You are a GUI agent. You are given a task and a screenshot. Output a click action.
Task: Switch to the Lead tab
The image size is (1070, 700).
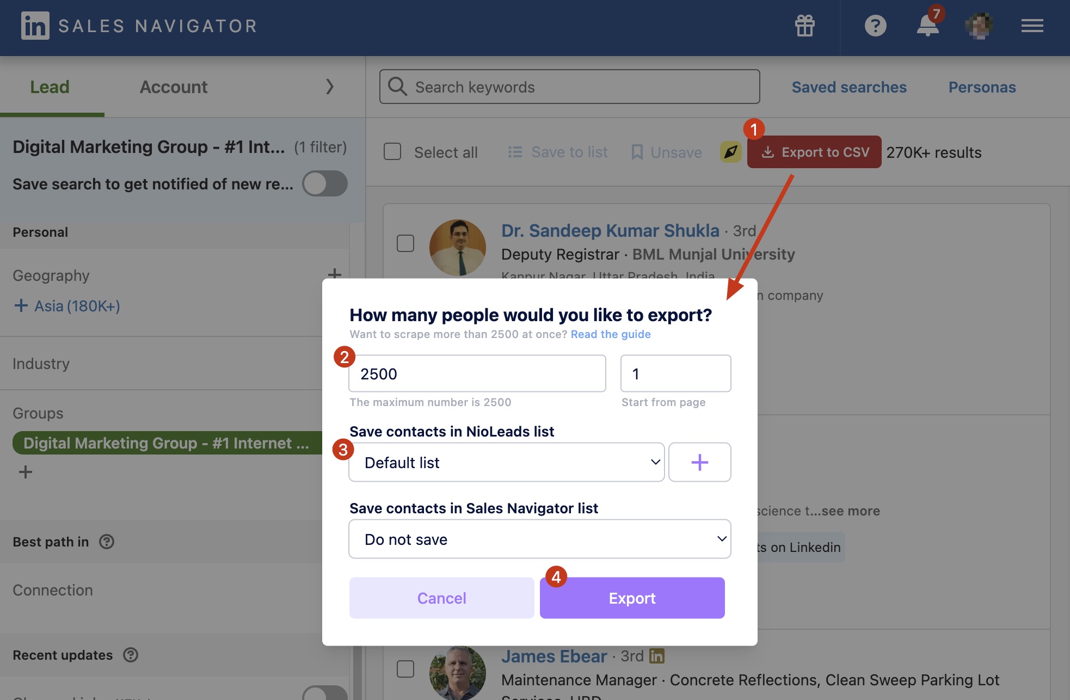point(50,87)
